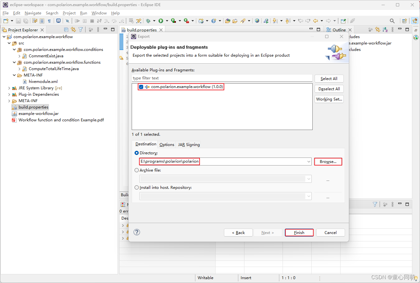Click the Run Last Tool external tools icon
Screen dimensions: 420x283
pyautogui.click(x=186, y=21)
